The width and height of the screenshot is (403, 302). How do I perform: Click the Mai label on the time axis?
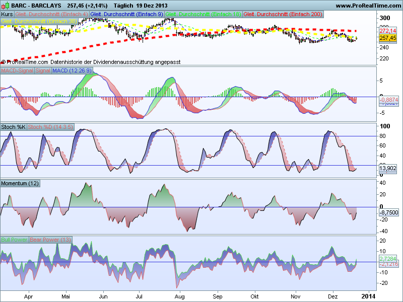coord(66,296)
